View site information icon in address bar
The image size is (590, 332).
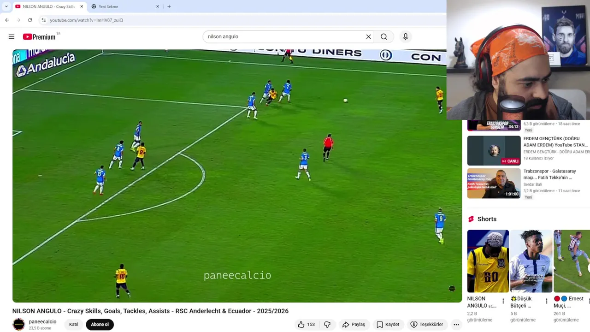(x=43, y=20)
